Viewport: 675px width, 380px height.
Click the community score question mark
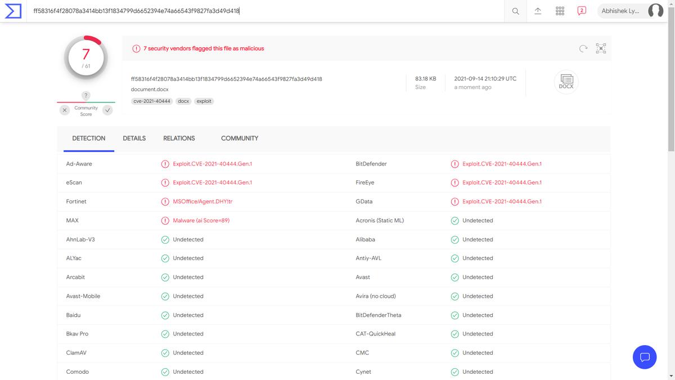(x=85, y=96)
